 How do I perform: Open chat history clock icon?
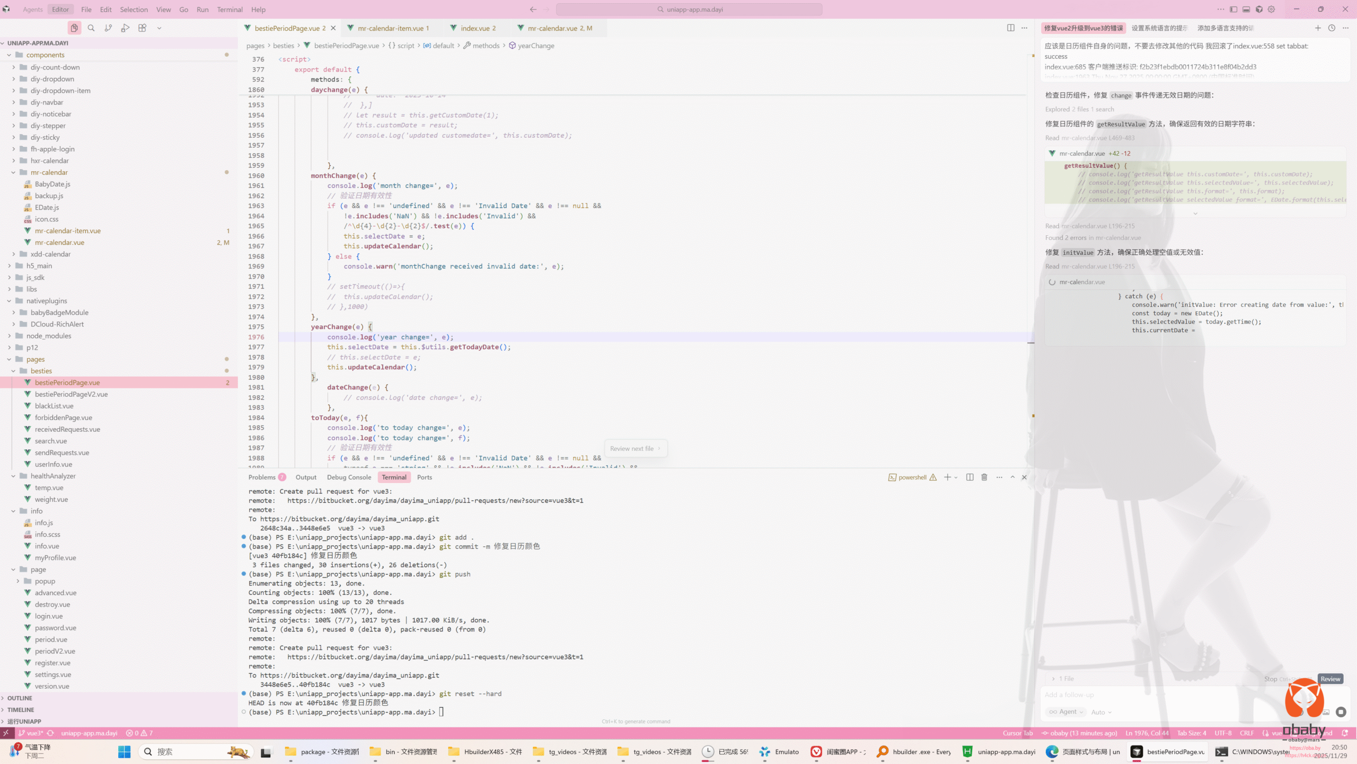pos(1332,28)
